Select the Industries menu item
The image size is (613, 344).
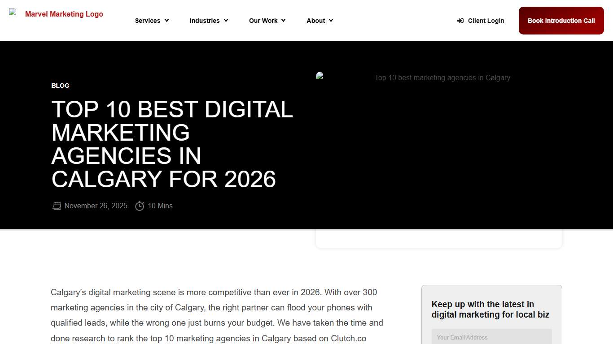(x=205, y=21)
